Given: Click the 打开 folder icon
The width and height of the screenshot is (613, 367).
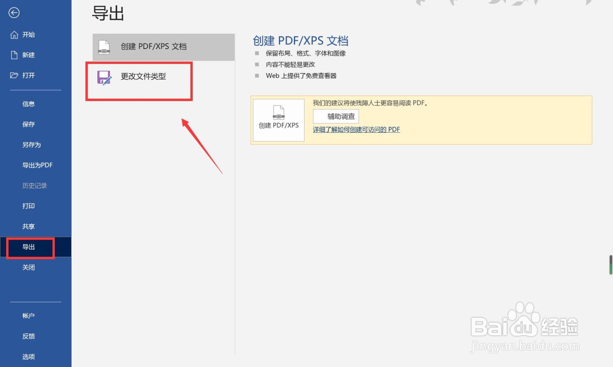Looking at the screenshot, I should coord(14,75).
